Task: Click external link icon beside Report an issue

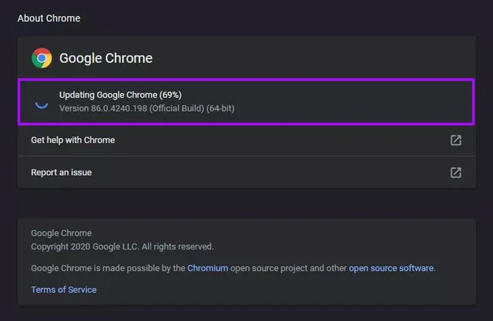Action: 456,172
